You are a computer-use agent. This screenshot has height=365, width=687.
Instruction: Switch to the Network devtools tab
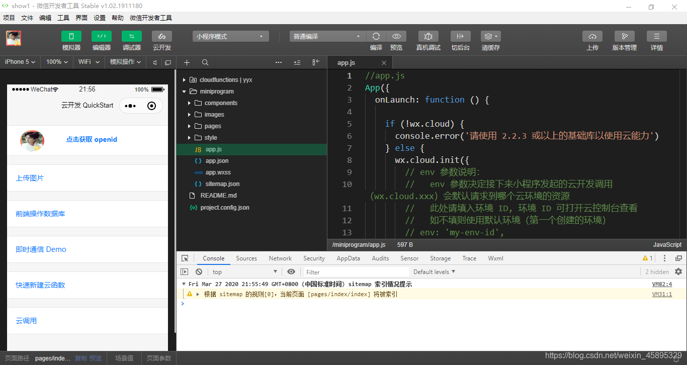coord(280,258)
